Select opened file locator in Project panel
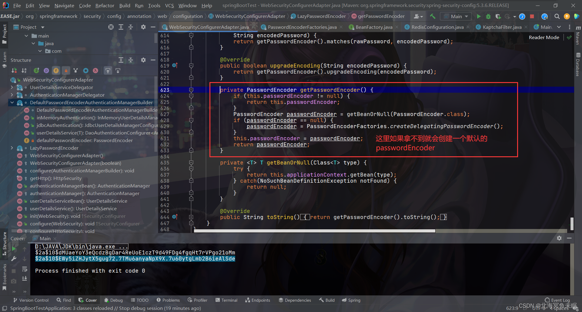This screenshot has height=312, width=582. click(x=111, y=27)
